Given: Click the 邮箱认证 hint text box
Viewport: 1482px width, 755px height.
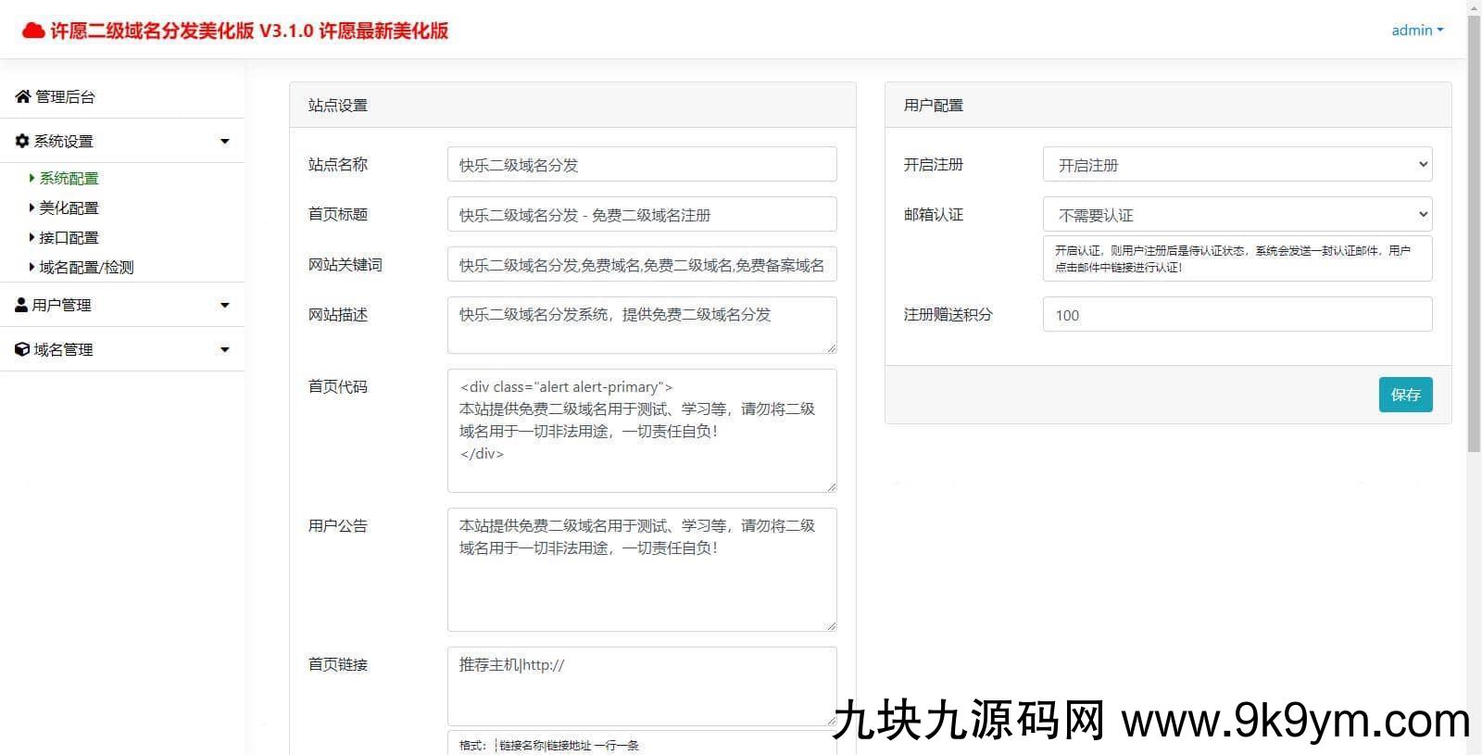Looking at the screenshot, I should coord(1237,258).
